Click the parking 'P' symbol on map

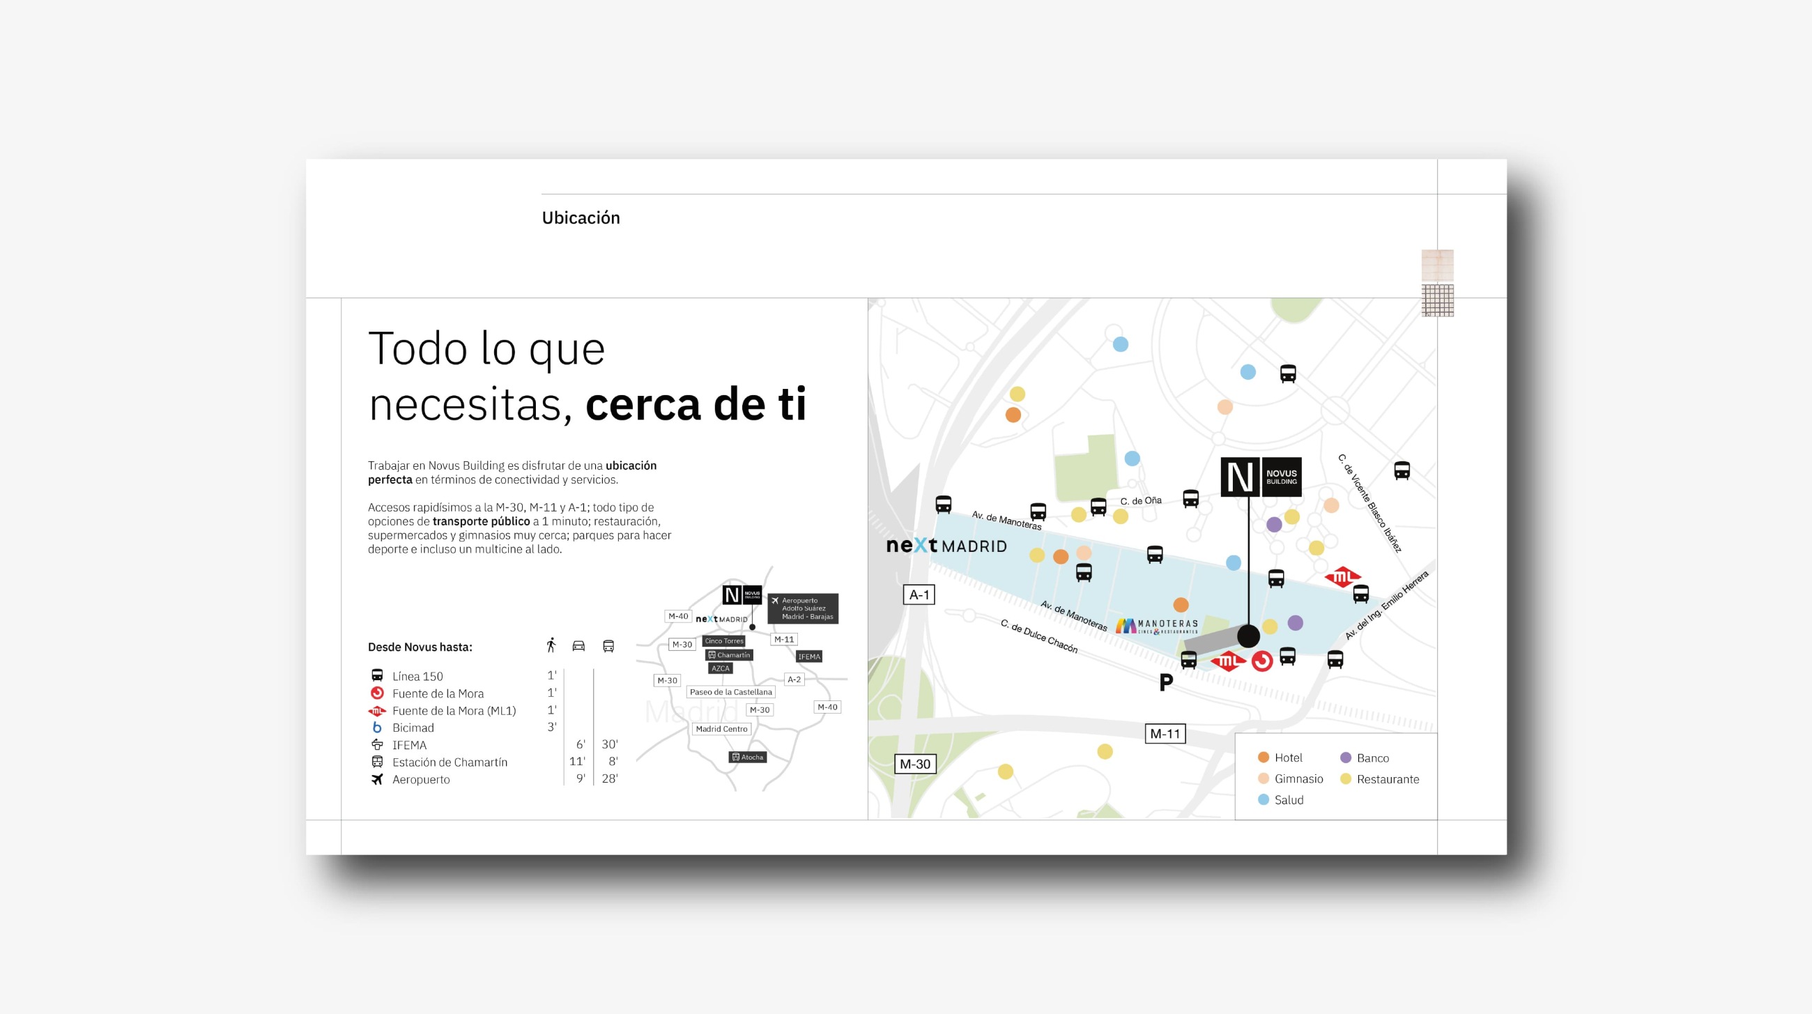coord(1165,682)
